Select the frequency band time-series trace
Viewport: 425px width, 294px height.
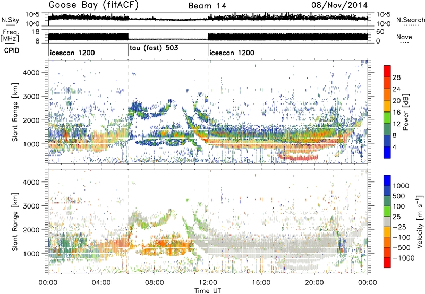coord(208,37)
